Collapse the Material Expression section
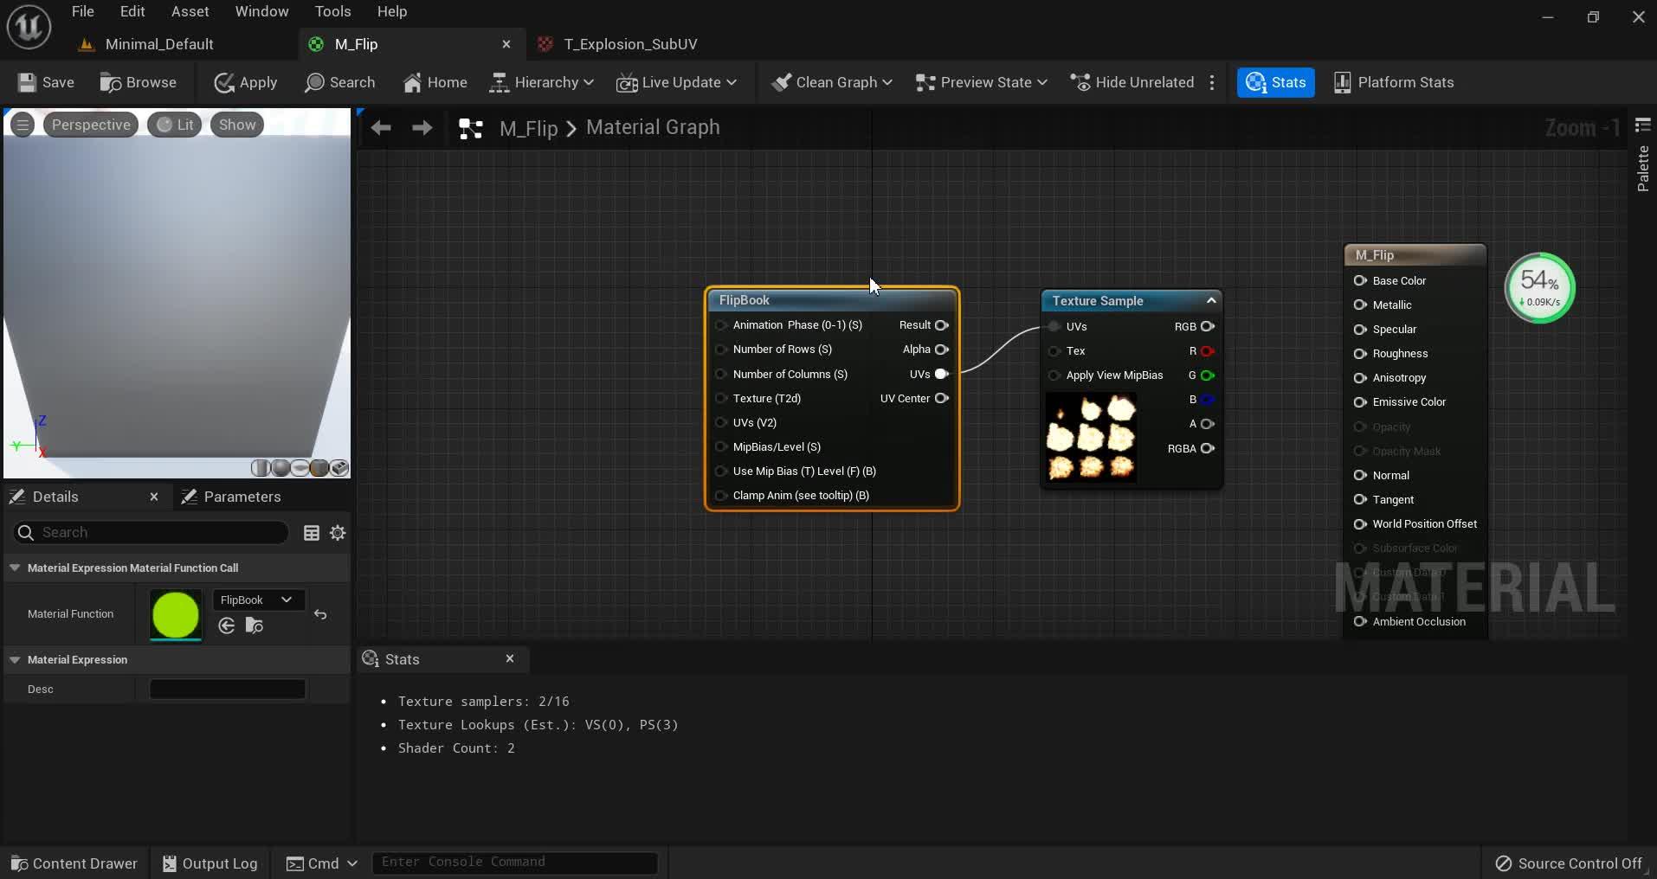Viewport: 1657px width, 879px height. 15,659
